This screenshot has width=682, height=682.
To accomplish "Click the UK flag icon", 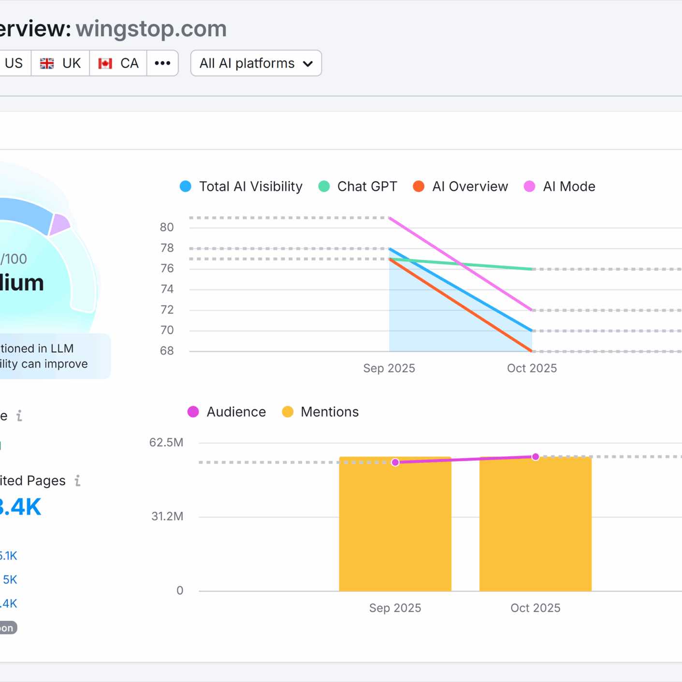I will click(x=47, y=63).
